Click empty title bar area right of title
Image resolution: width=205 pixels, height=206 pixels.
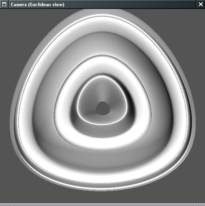[130, 4]
